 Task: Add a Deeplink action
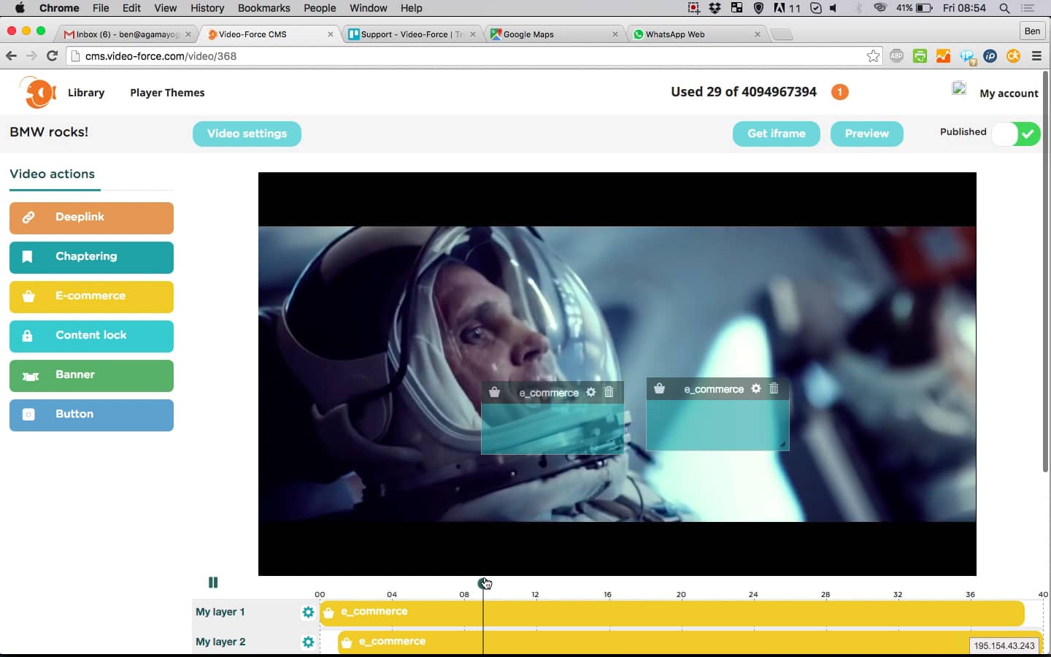point(91,218)
